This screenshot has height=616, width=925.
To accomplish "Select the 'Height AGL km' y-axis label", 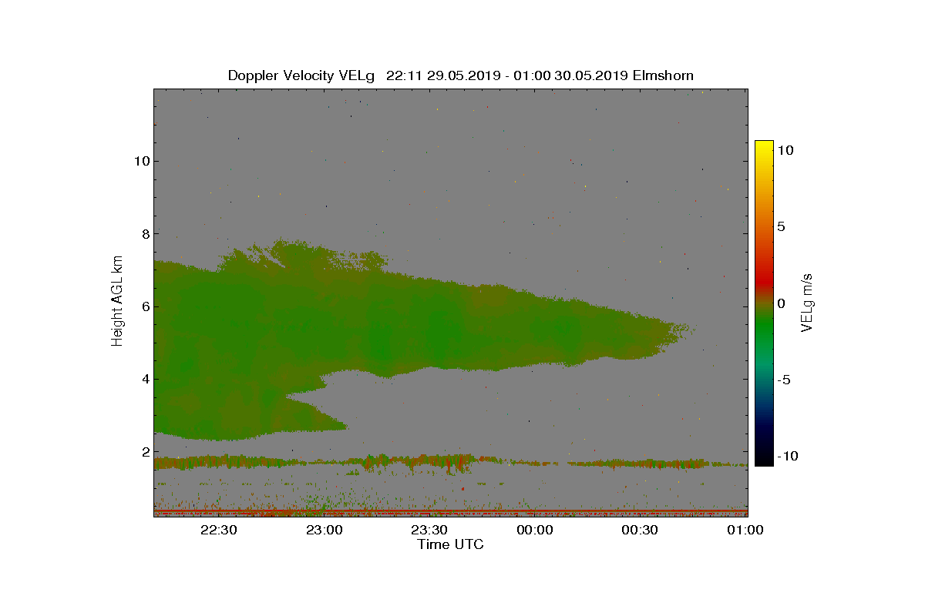I will 117,300.
